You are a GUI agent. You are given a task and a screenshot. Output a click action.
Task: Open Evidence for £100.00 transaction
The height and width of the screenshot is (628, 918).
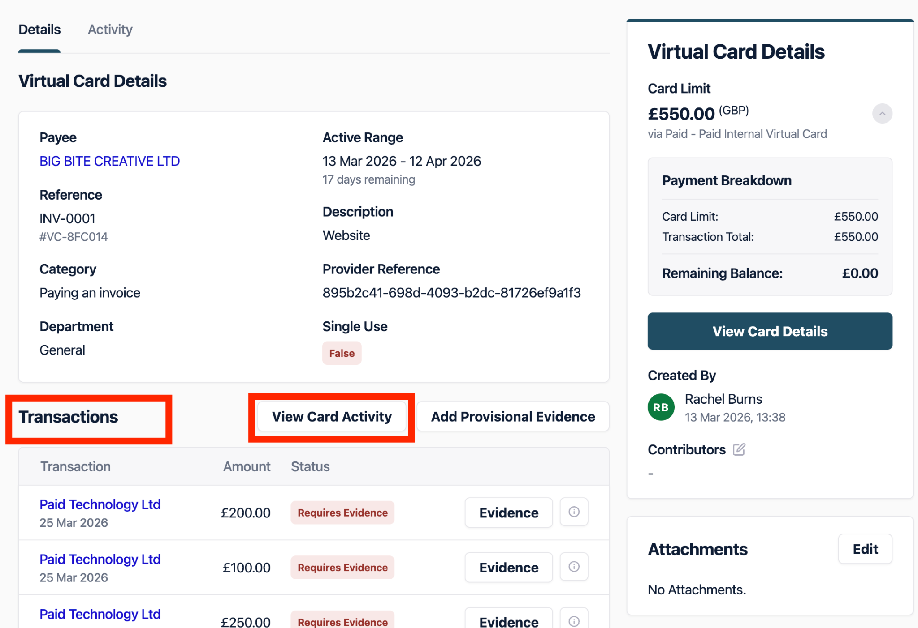pyautogui.click(x=508, y=568)
